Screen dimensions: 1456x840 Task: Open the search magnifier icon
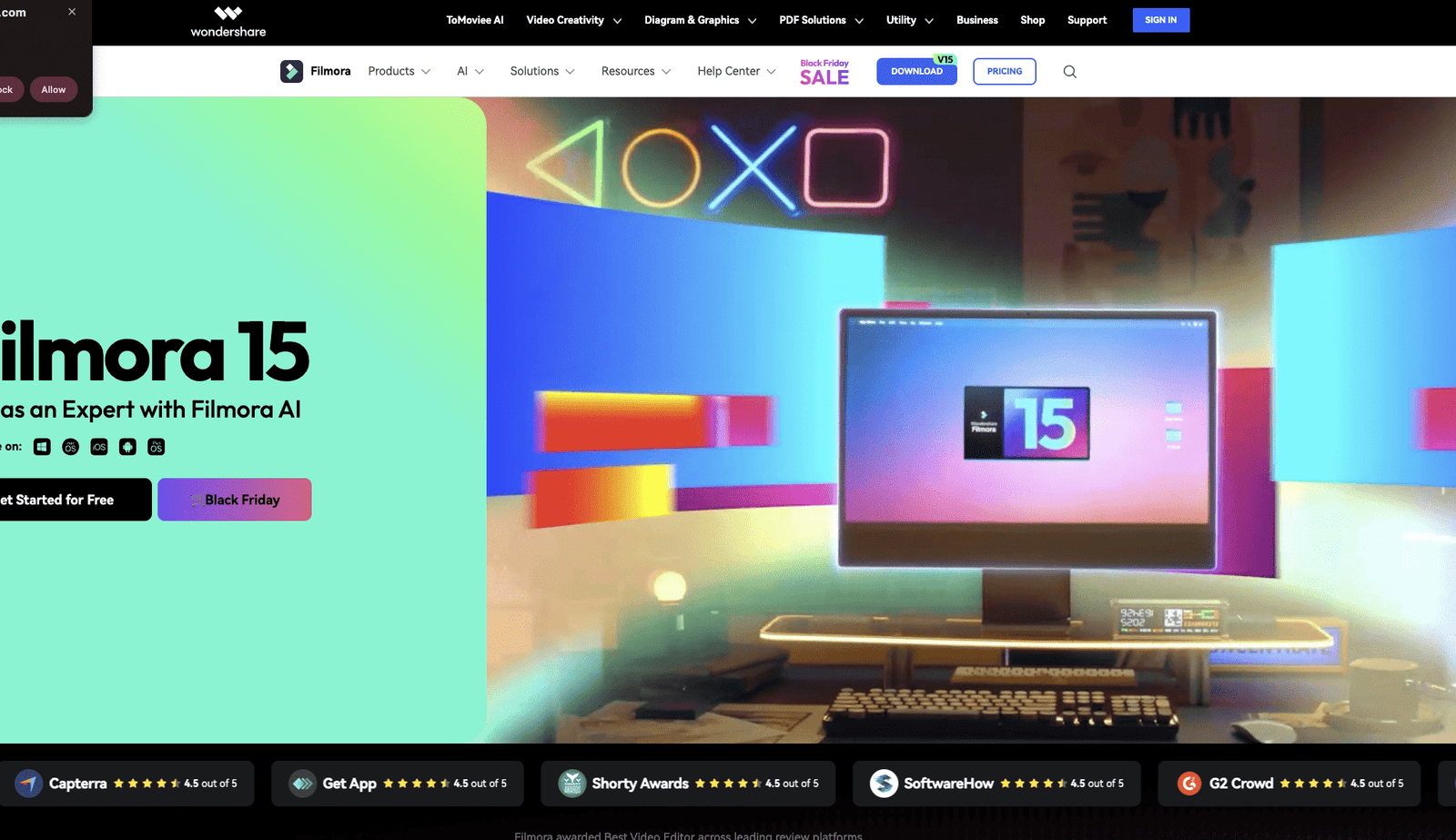[1070, 72]
